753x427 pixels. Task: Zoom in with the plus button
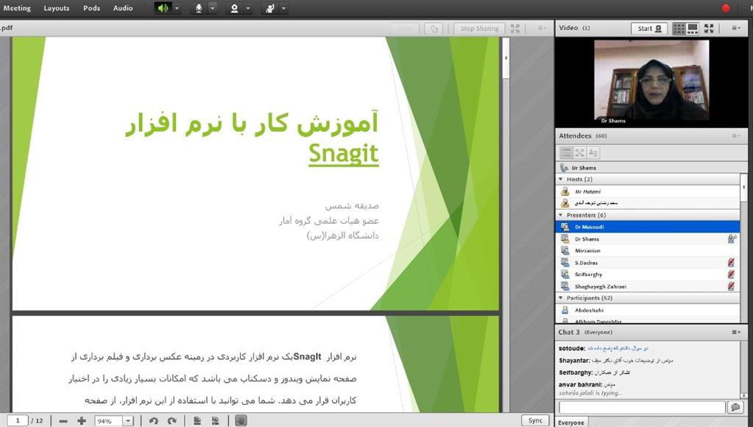pos(82,421)
